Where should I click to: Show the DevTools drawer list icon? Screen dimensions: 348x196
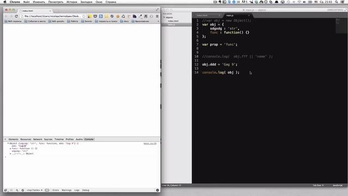tap(11, 190)
